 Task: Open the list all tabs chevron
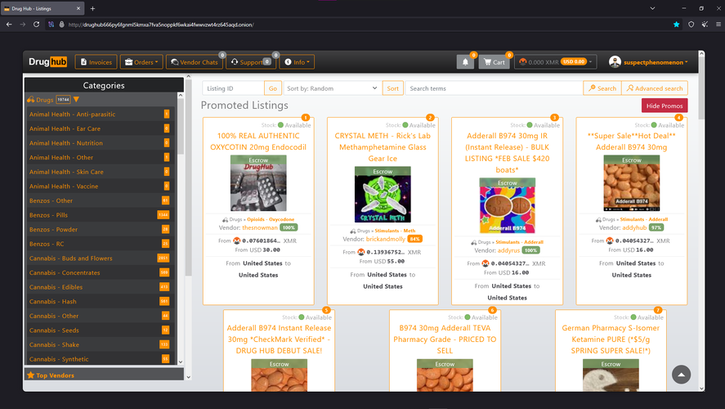(652, 8)
